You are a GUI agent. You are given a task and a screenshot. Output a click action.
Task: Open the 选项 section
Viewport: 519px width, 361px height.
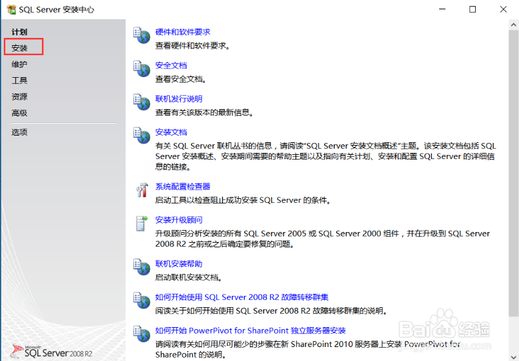(x=19, y=132)
